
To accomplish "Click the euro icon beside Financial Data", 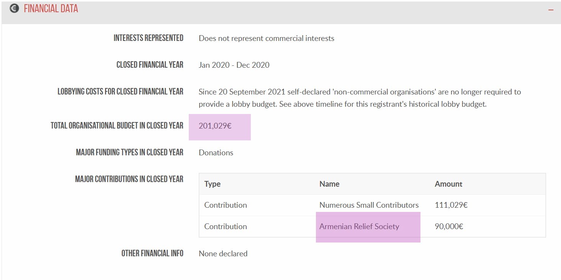I will coord(14,8).
